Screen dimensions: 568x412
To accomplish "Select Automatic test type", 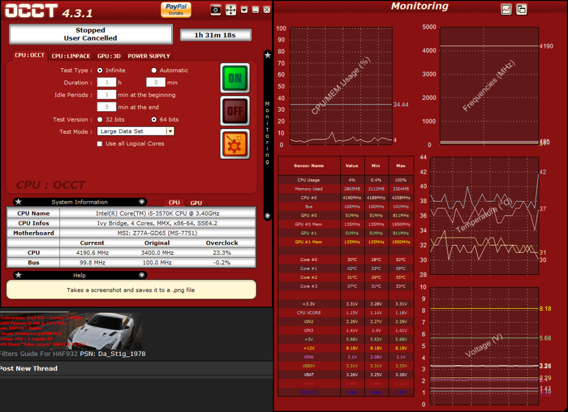I will point(154,71).
